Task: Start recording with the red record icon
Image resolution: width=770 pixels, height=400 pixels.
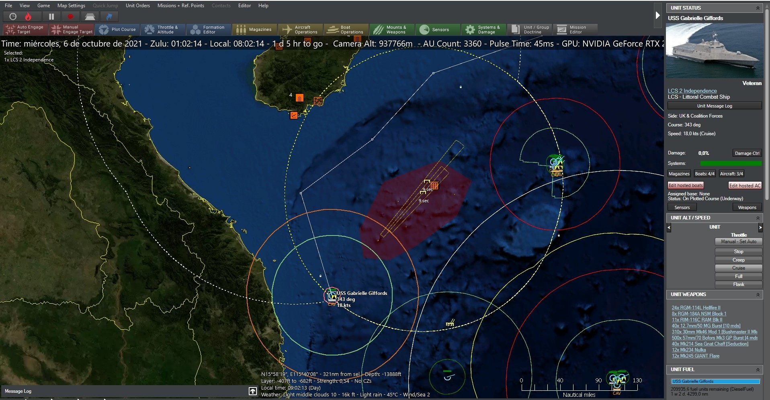Action: pos(70,16)
